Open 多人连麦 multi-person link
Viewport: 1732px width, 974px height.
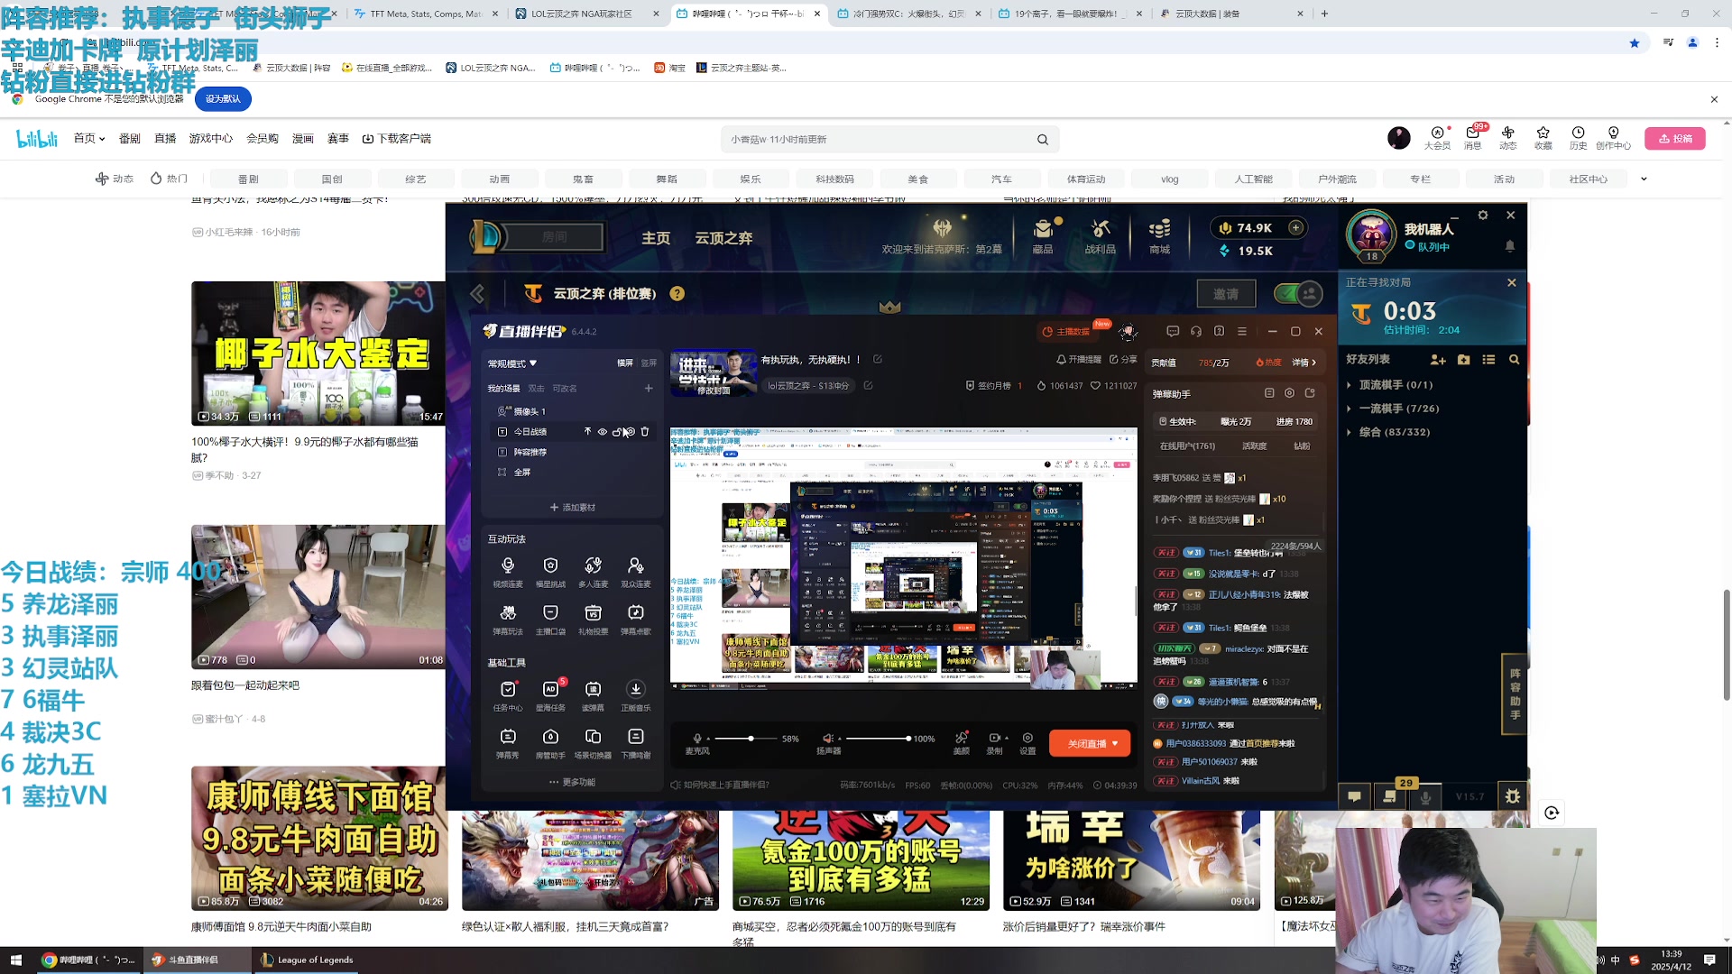tap(593, 572)
